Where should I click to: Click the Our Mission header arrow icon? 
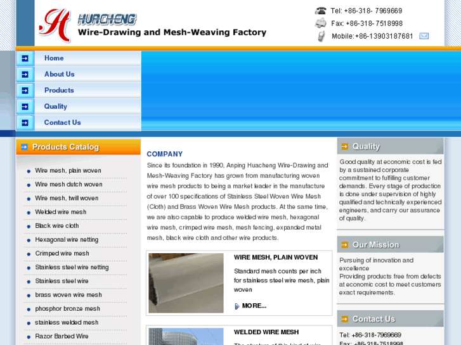click(x=344, y=244)
